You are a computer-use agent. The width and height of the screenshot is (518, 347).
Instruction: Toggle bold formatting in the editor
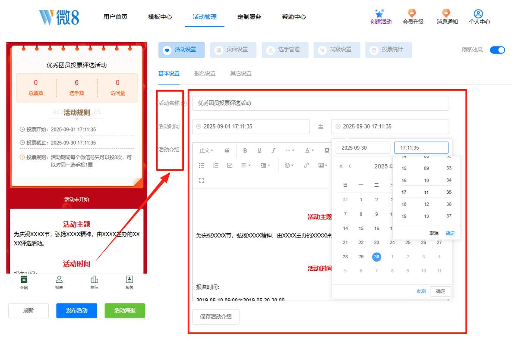click(245, 150)
